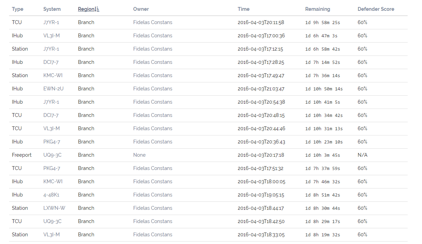Open system VL3I-M in IHub row at 17:00:36
The width and height of the screenshot is (422, 244).
(x=51, y=36)
